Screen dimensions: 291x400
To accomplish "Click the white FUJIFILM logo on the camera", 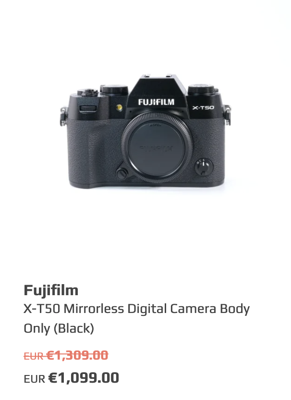I will 156,102.
